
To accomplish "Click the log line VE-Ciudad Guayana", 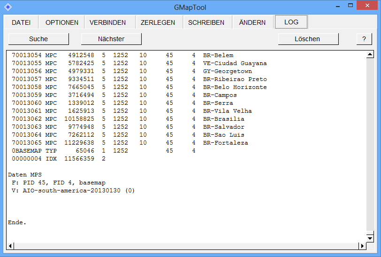I will tap(139, 63).
